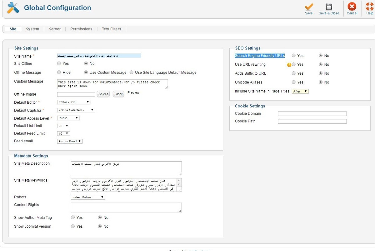Click the Save checkmark icon
375x251 pixels.
309,7
